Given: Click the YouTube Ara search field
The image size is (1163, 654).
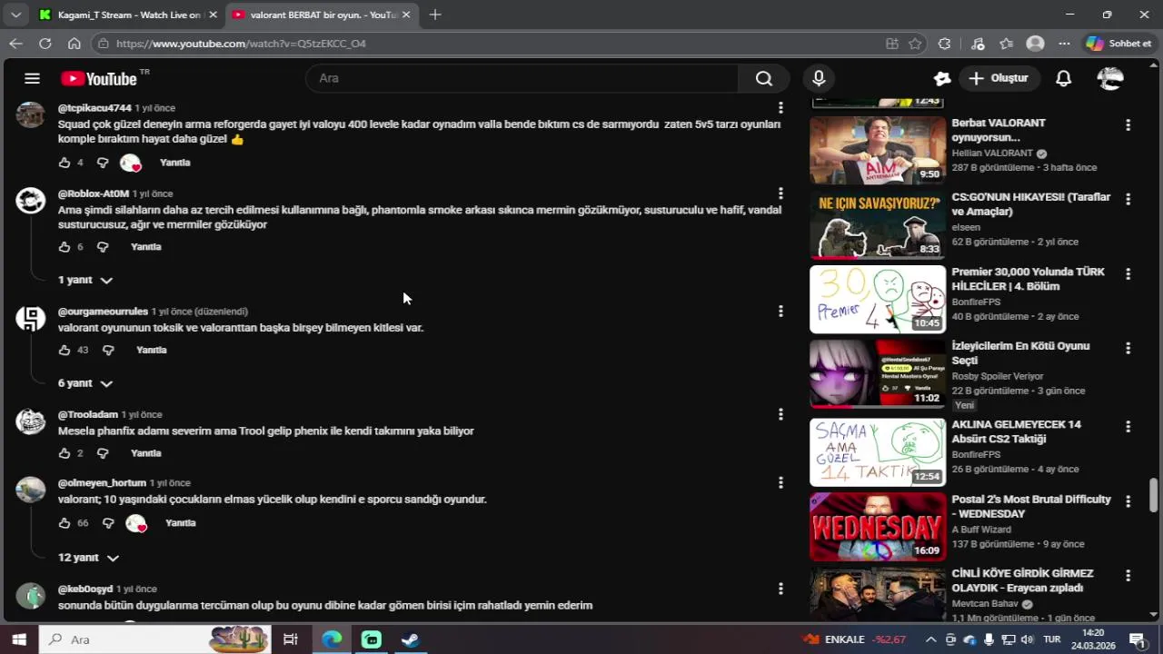Looking at the screenshot, I should click(522, 79).
